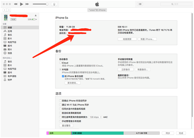Screen dimensions: 194x138
Task: Click the 23% battery indicator
Action: point(32,19)
